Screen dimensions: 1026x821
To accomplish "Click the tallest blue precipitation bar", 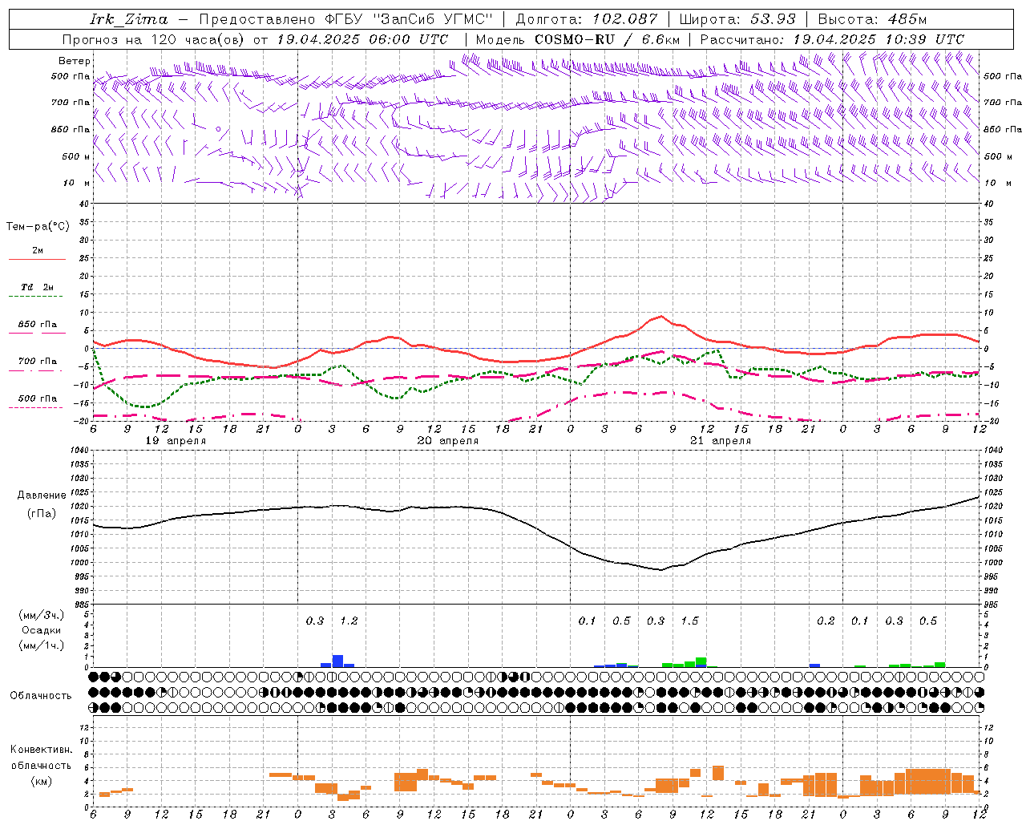I will (x=337, y=661).
